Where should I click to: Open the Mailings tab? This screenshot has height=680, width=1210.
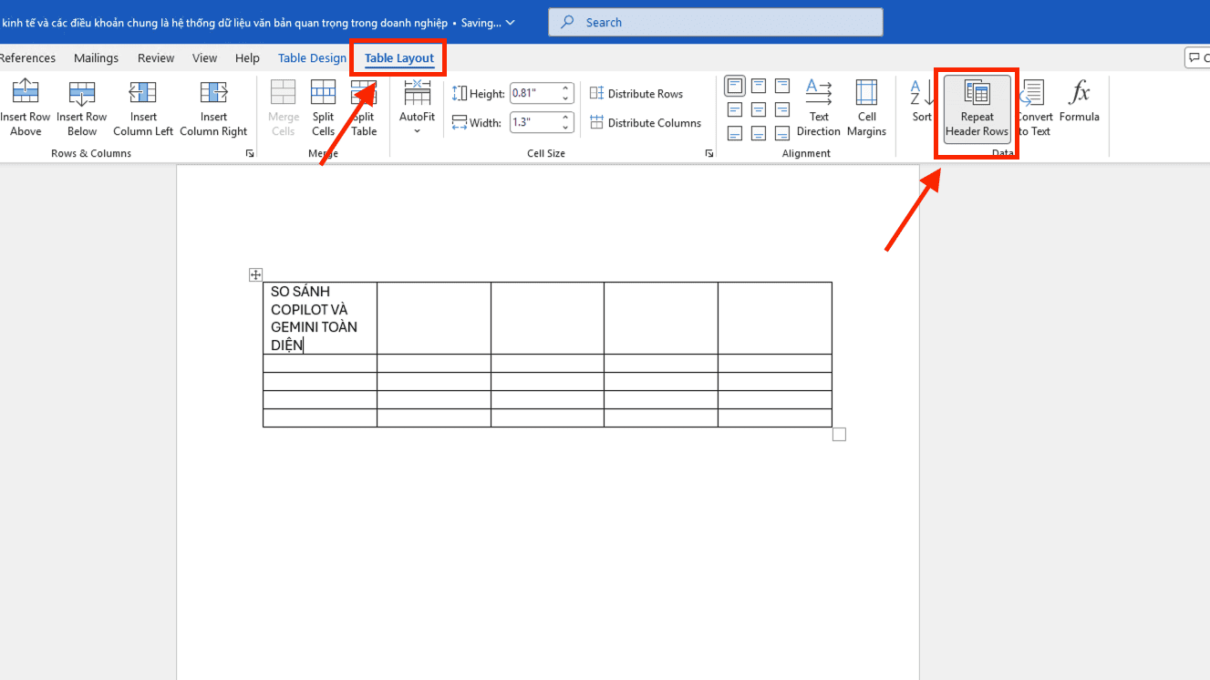coord(96,58)
